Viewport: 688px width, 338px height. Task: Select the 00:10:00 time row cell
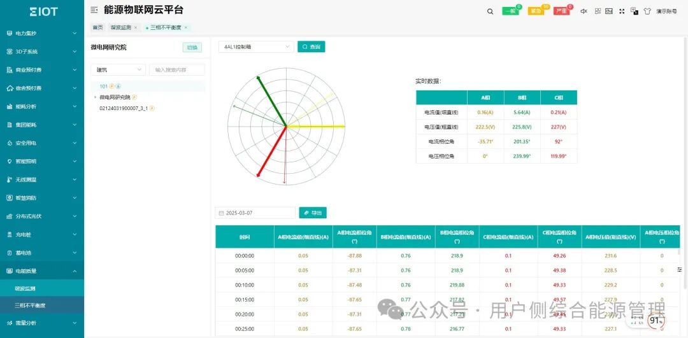tap(245, 285)
